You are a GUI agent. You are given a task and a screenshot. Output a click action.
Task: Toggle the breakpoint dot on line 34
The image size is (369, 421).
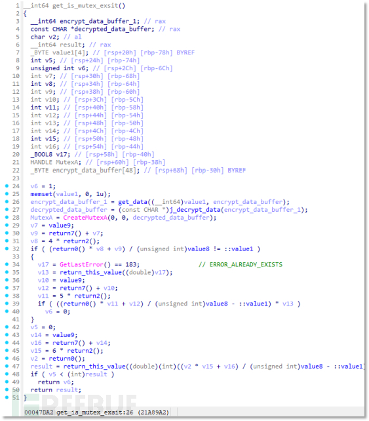7,264
